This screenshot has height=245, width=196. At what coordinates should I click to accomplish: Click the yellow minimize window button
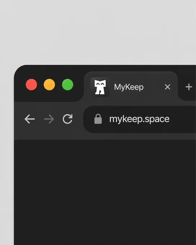[49, 85]
